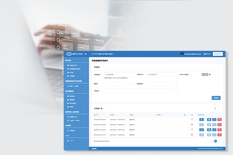Click the red warning status icon in second row

[191, 124]
